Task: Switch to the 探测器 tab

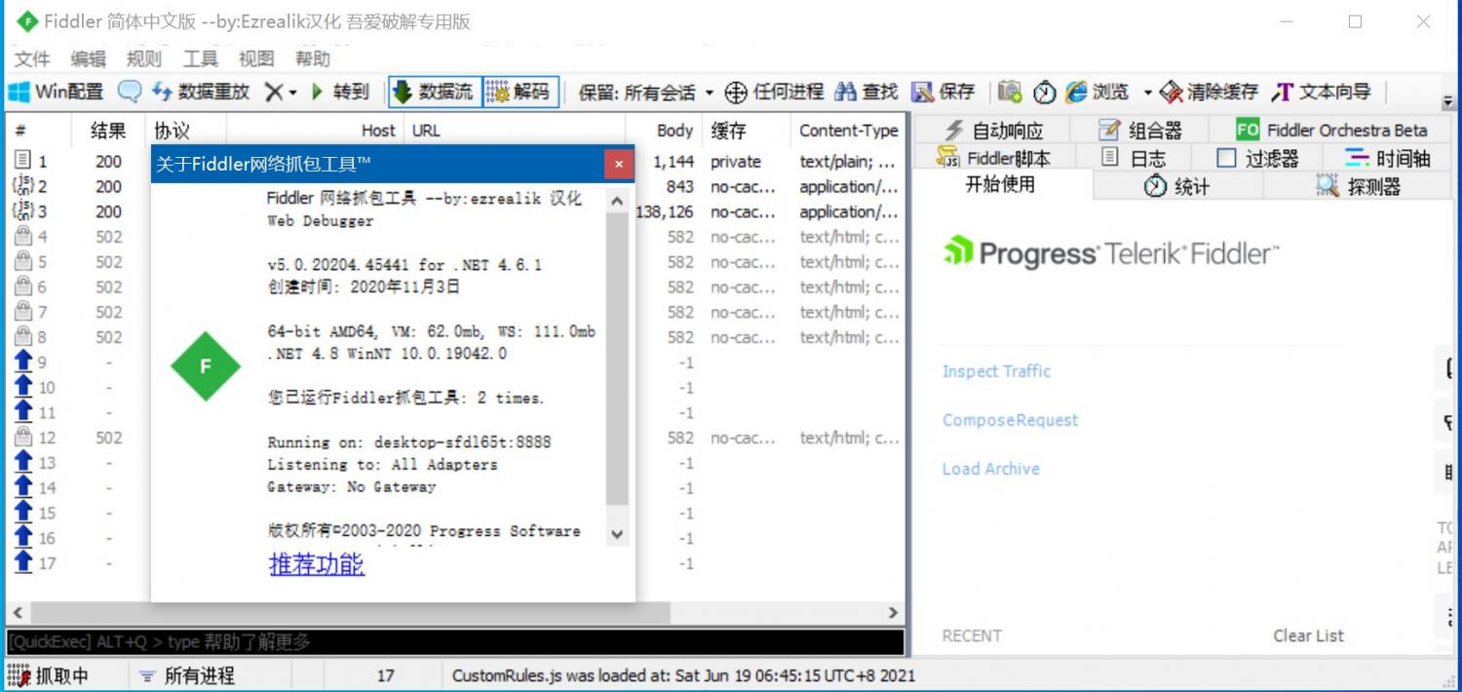Action: [x=1358, y=186]
